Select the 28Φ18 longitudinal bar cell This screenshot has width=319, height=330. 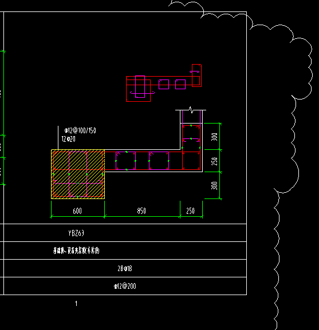[125, 268]
